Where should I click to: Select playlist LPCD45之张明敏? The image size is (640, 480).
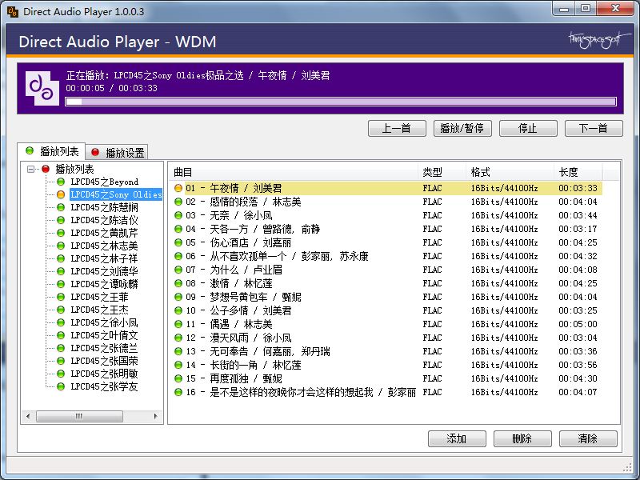click(x=104, y=374)
